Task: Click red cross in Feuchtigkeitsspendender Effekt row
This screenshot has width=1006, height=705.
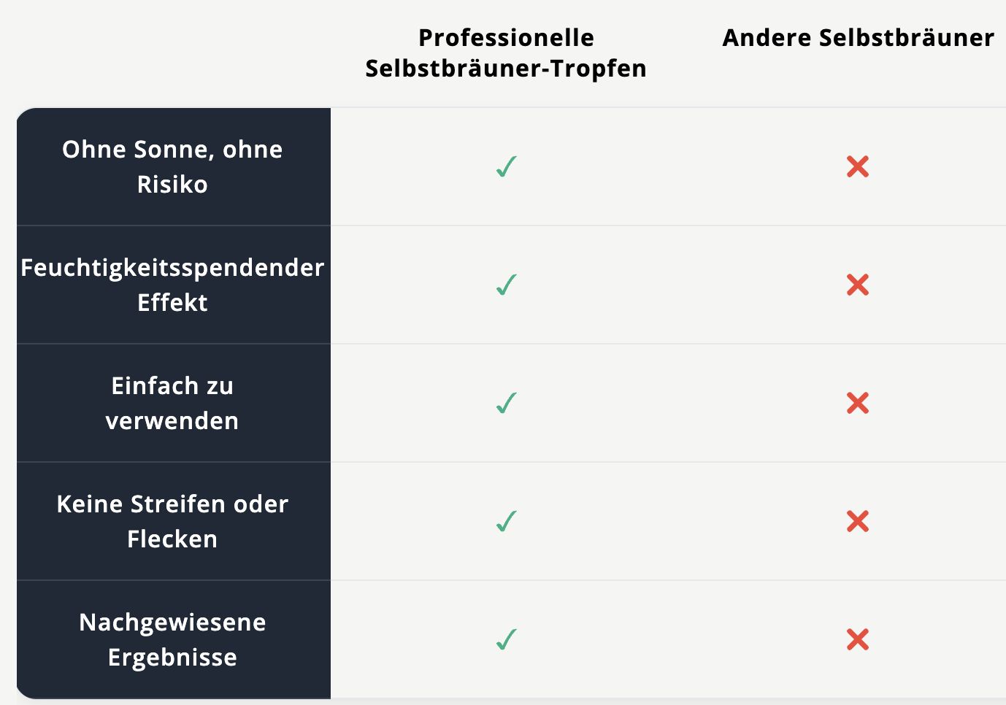Action: (858, 285)
